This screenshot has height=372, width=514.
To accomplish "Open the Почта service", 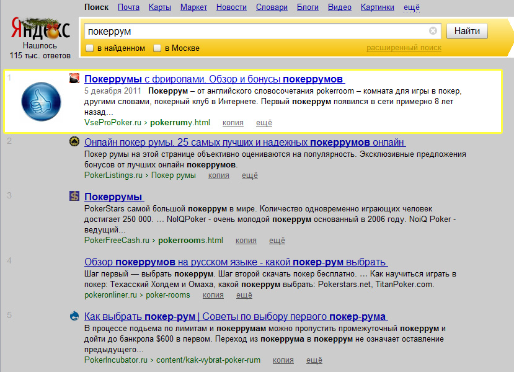I will click(x=128, y=7).
